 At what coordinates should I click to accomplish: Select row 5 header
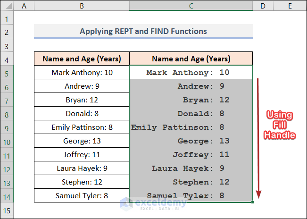click(x=7, y=73)
